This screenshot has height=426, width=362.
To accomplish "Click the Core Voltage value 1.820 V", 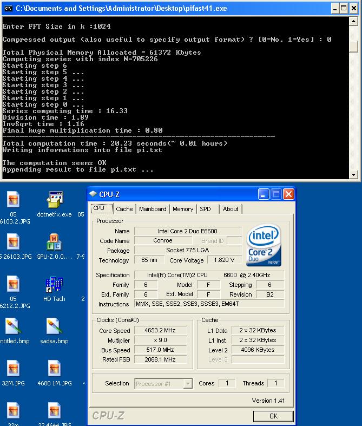I will [x=224, y=260].
